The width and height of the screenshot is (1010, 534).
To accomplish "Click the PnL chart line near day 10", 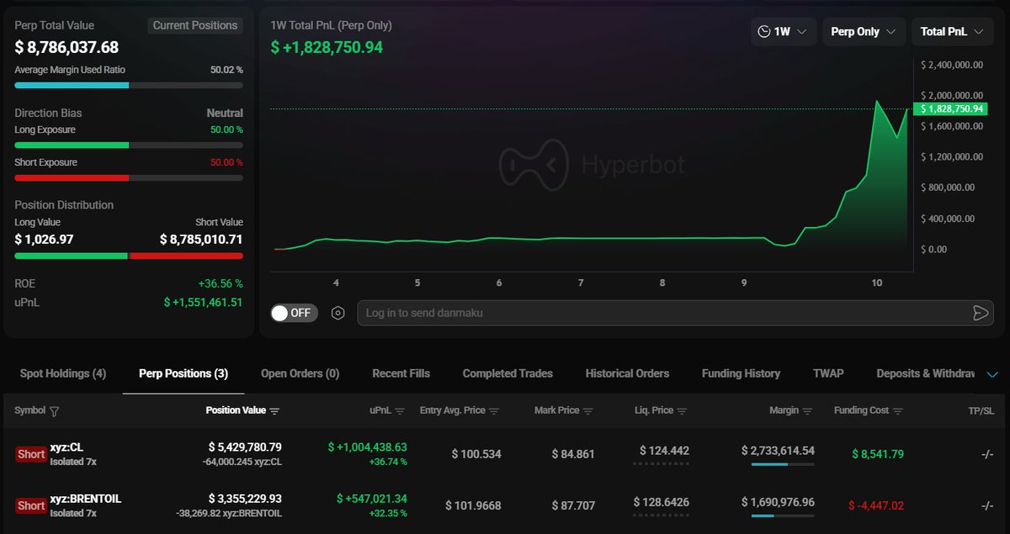I will tap(878, 102).
